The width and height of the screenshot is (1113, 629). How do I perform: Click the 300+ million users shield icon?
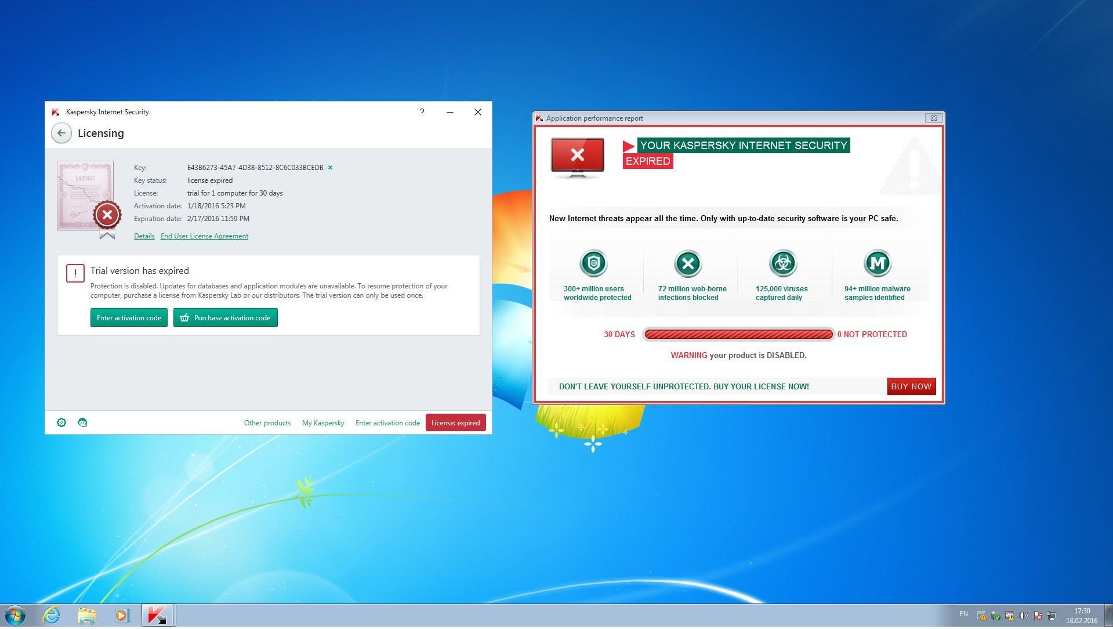tap(593, 263)
